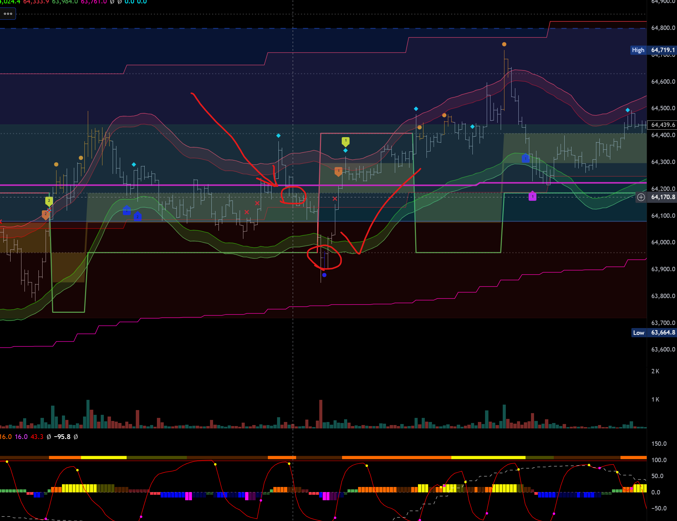Click the orange dot above the highest peak
Image resolution: width=677 pixels, height=521 pixels.
click(x=504, y=44)
